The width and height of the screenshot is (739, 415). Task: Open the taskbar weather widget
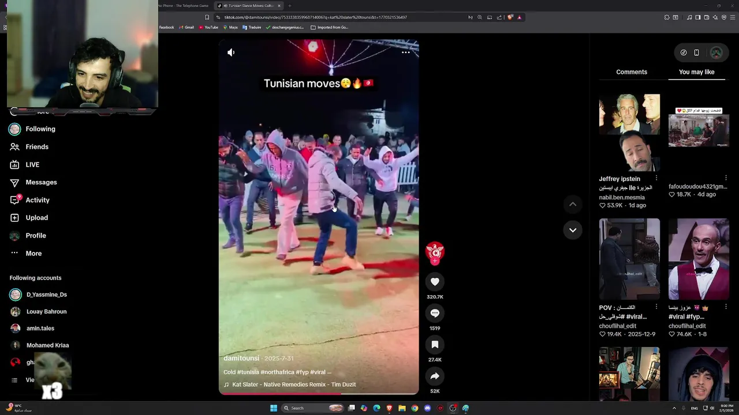point(17,408)
